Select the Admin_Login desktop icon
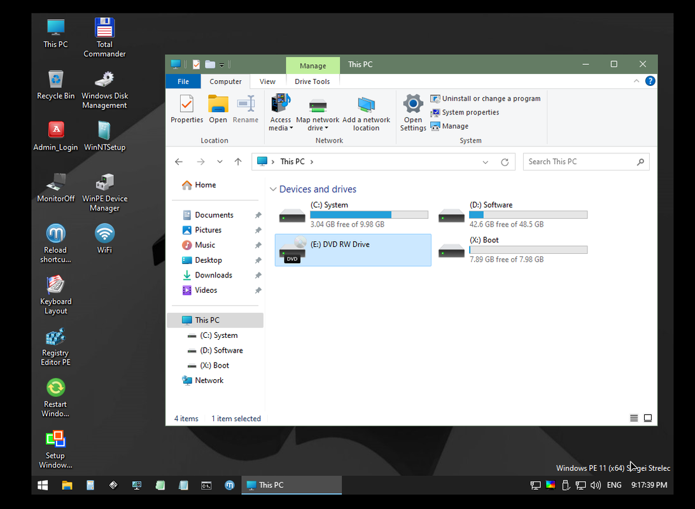Viewport: 695px width, 509px height. pos(56,136)
